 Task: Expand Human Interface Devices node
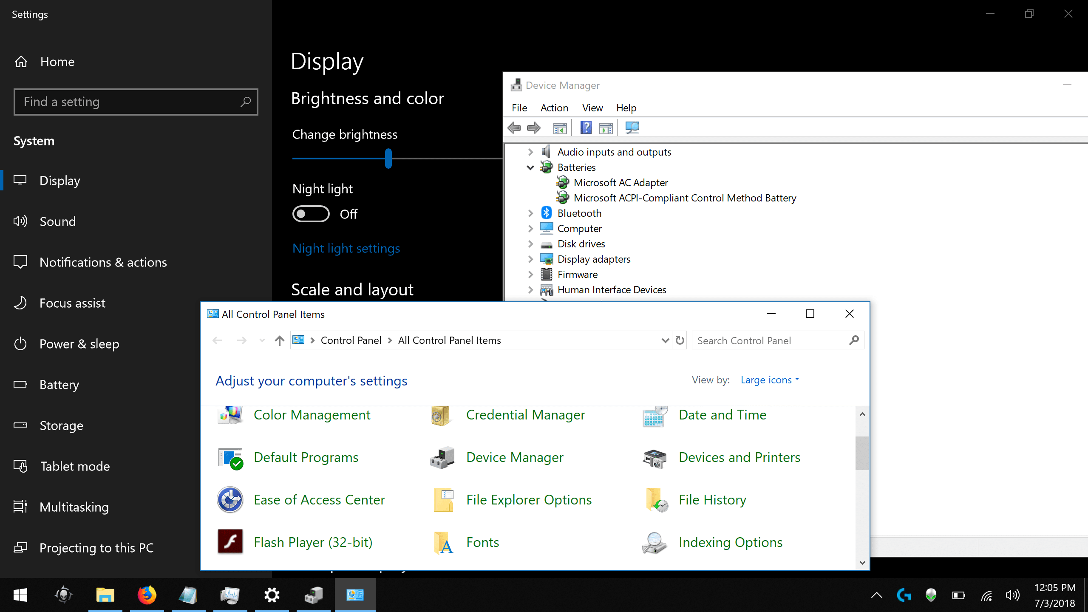coord(530,290)
